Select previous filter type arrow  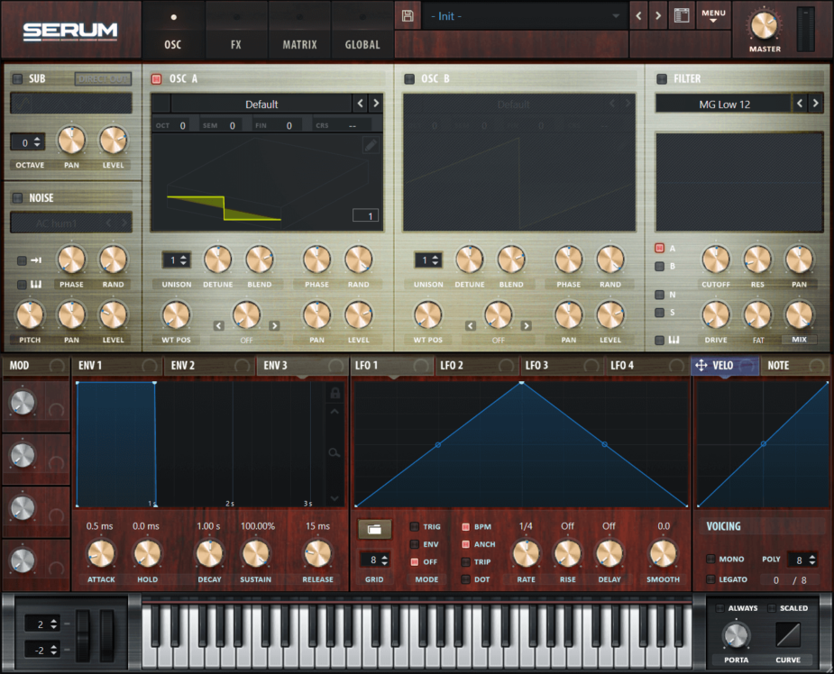coord(800,103)
